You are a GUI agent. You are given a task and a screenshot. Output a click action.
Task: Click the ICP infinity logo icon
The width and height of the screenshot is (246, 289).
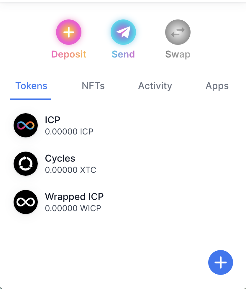[26, 125]
